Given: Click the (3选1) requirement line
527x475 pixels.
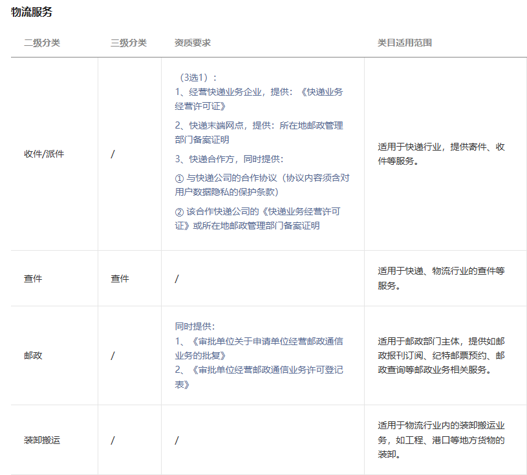Looking at the screenshot, I should [196, 78].
